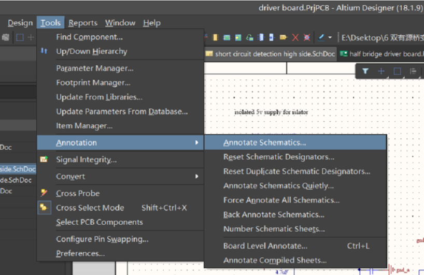
Task: Toggle Cross Select Mode
Action: click(x=90, y=208)
